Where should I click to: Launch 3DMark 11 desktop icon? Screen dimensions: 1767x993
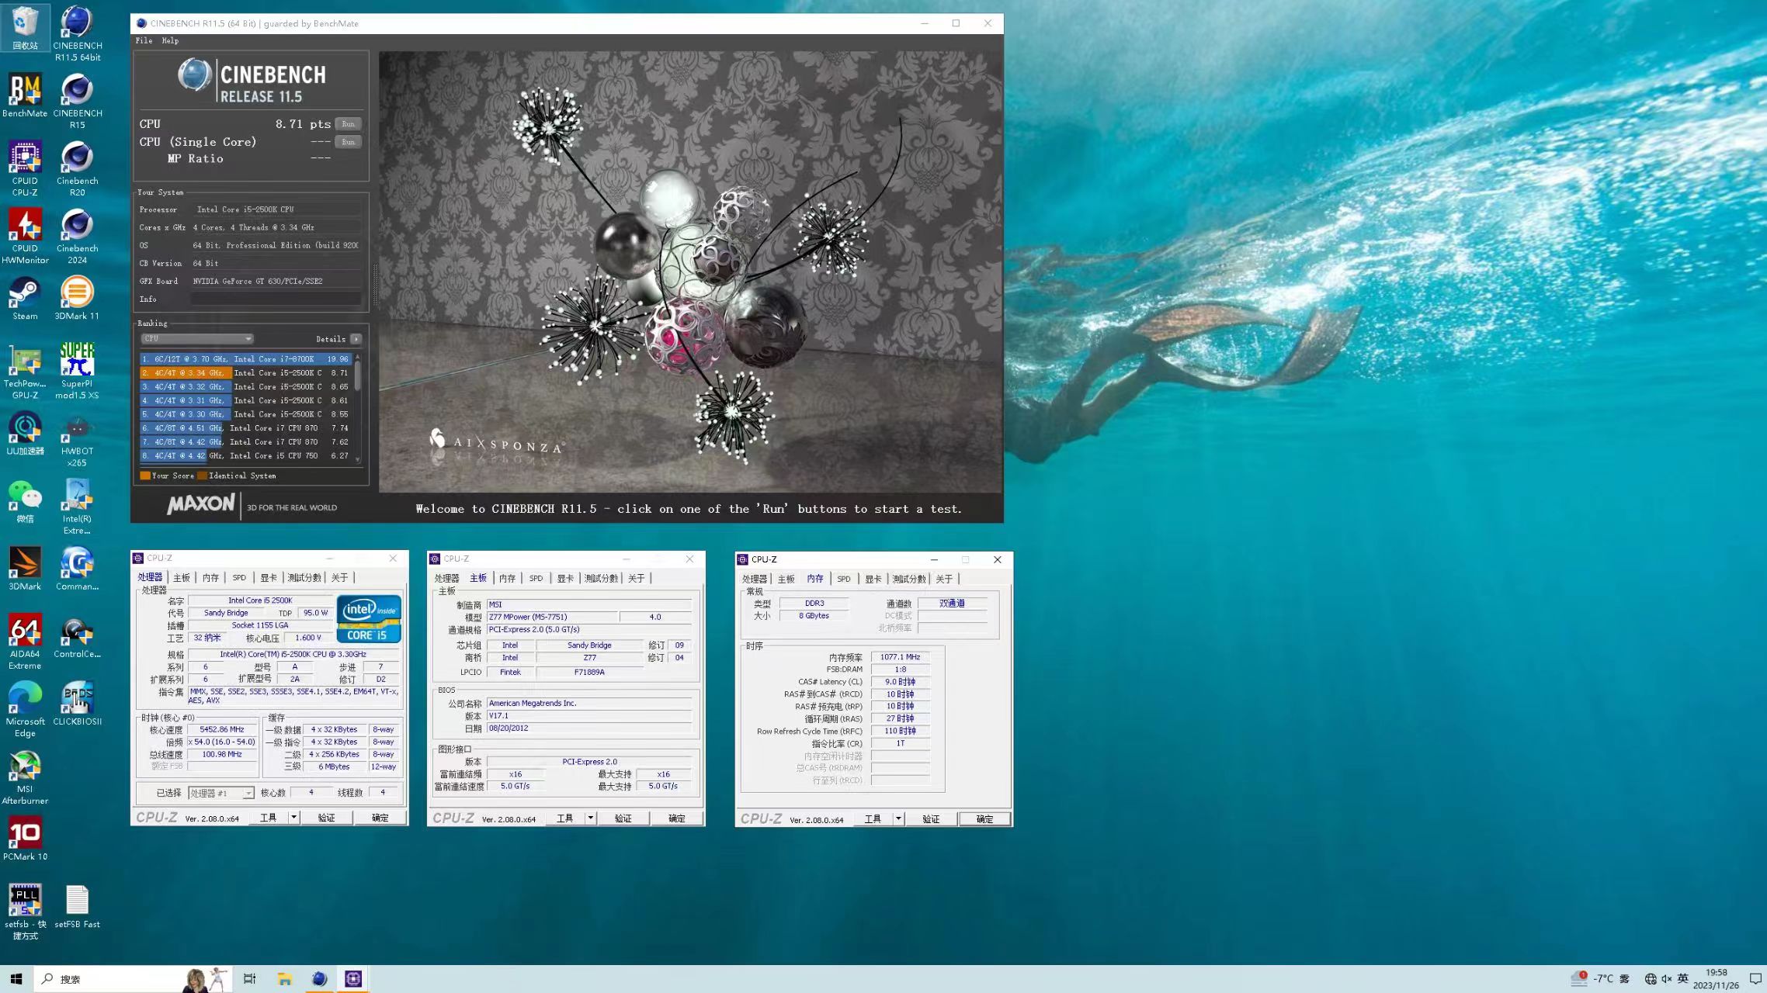click(x=77, y=299)
